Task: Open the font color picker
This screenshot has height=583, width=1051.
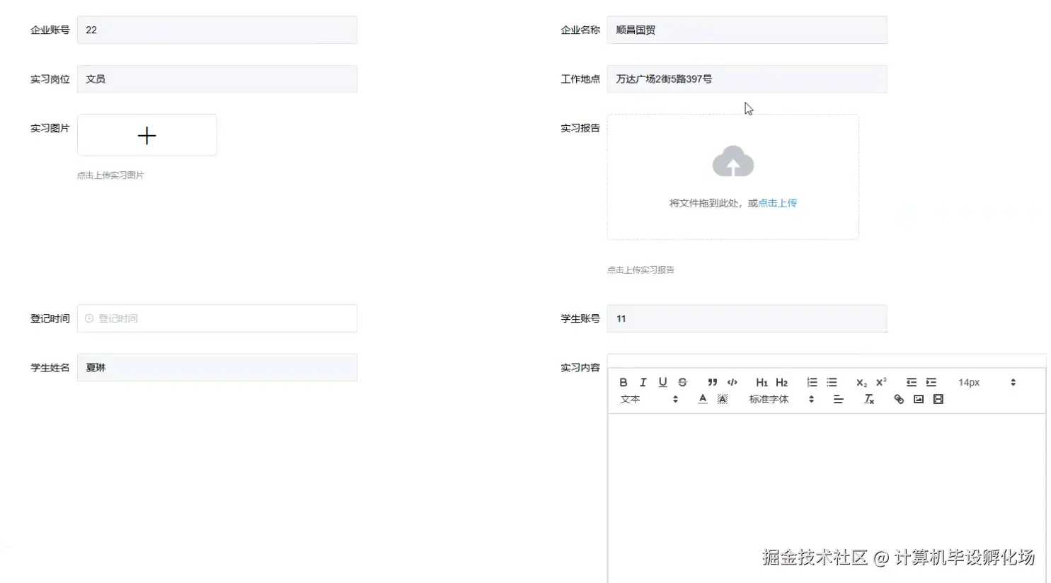Action: [702, 399]
